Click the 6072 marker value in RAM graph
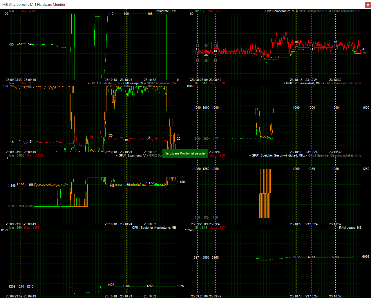 pyautogui.click(x=296, y=257)
